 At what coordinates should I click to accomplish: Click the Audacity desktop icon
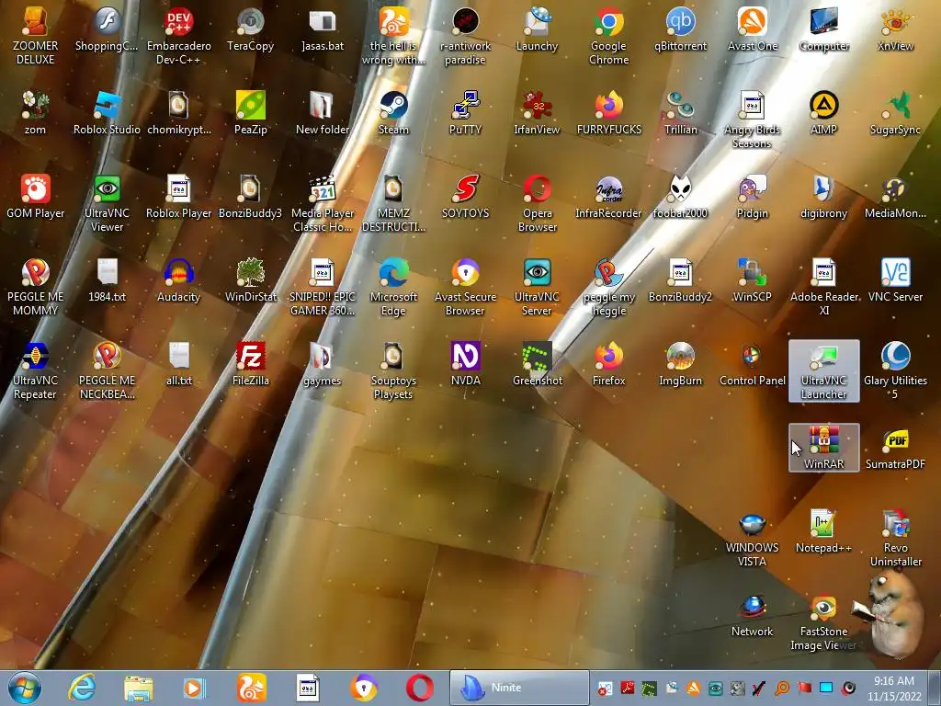coord(179,280)
